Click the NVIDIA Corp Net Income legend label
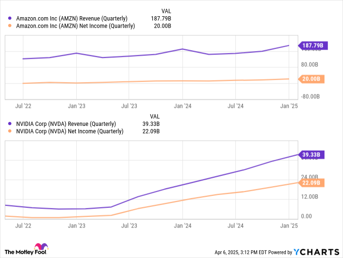Screen dimensions: 343x258 70,132
